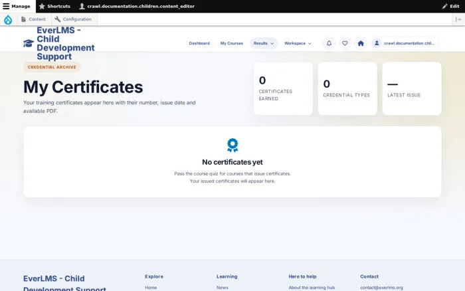Go to the Dashboard nav link
Screen dimensions: 465x291
click(199, 43)
